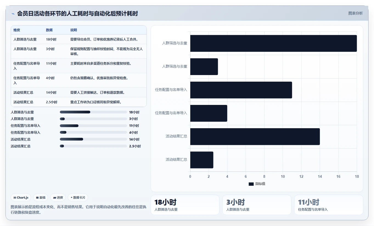The width and height of the screenshot is (374, 226).
Task: Click the pulse icon beside the page title
Action: click(13, 14)
